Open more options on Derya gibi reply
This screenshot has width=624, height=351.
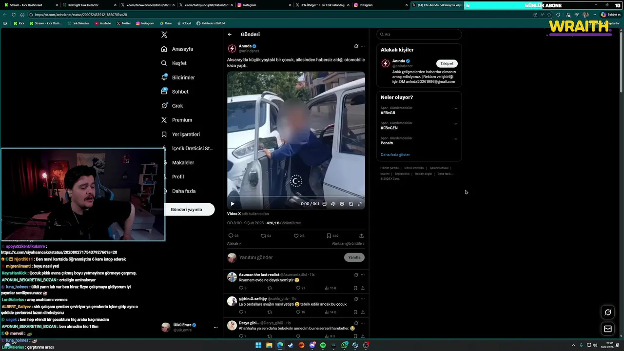pyautogui.click(x=362, y=323)
